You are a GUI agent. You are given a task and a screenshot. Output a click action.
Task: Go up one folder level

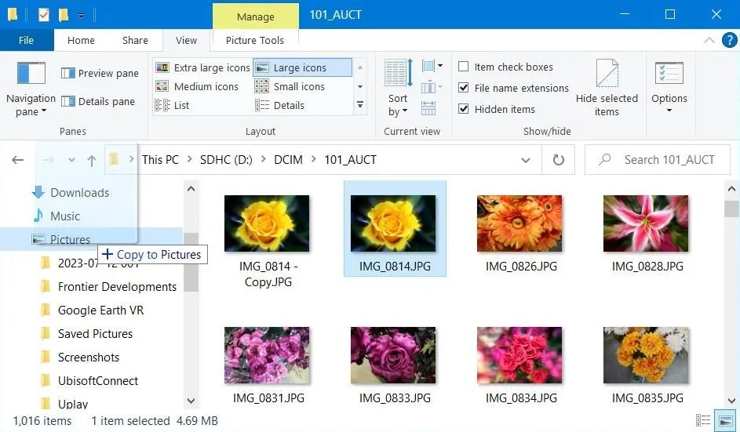pos(92,161)
